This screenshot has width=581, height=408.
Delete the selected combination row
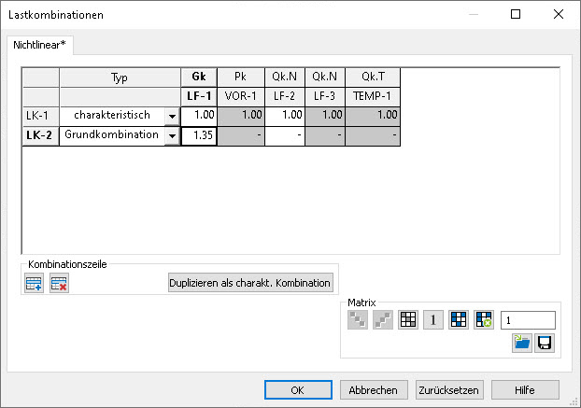coord(59,283)
